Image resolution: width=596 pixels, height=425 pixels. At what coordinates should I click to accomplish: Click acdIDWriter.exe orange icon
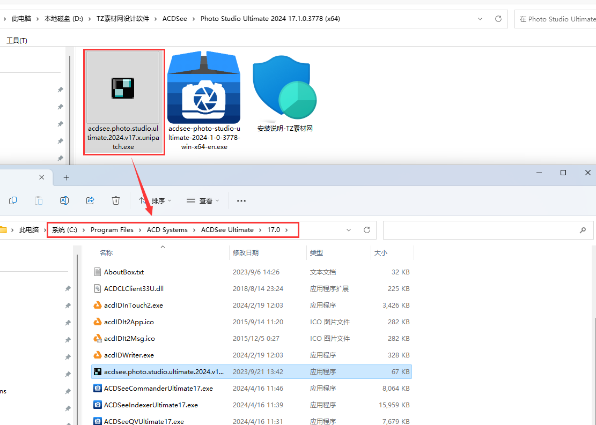coord(98,355)
